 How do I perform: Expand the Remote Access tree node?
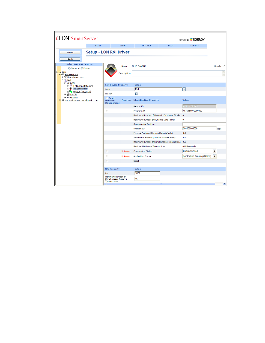point(62,77)
